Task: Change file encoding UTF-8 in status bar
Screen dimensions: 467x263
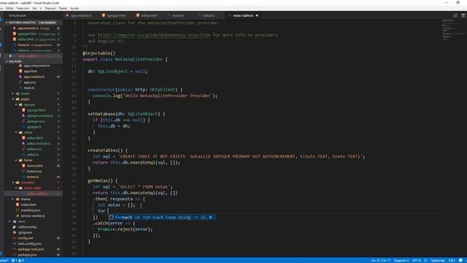Action: tap(416, 260)
